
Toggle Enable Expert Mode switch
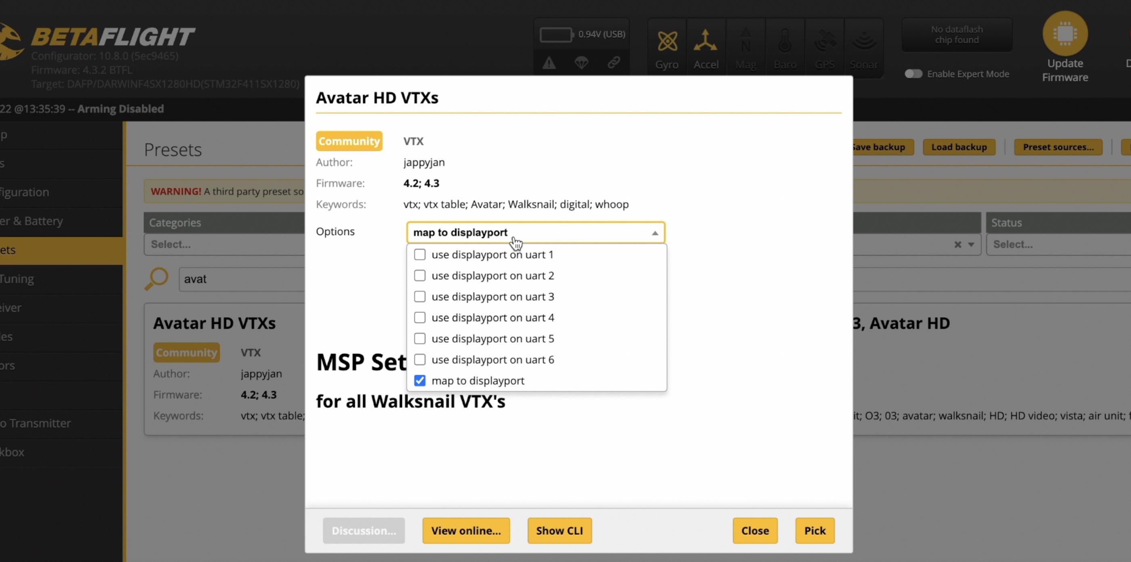[913, 74]
